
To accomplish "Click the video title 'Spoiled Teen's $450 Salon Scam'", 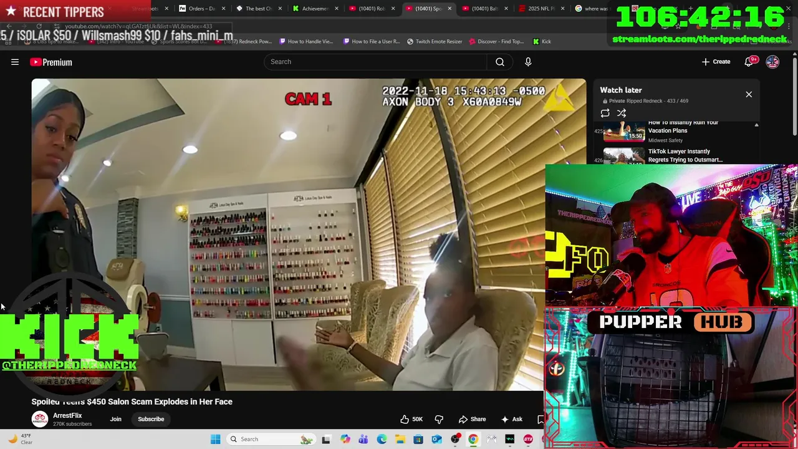I will tap(132, 402).
